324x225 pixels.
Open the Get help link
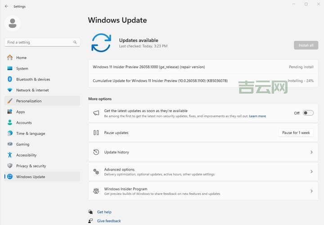coord(104,212)
